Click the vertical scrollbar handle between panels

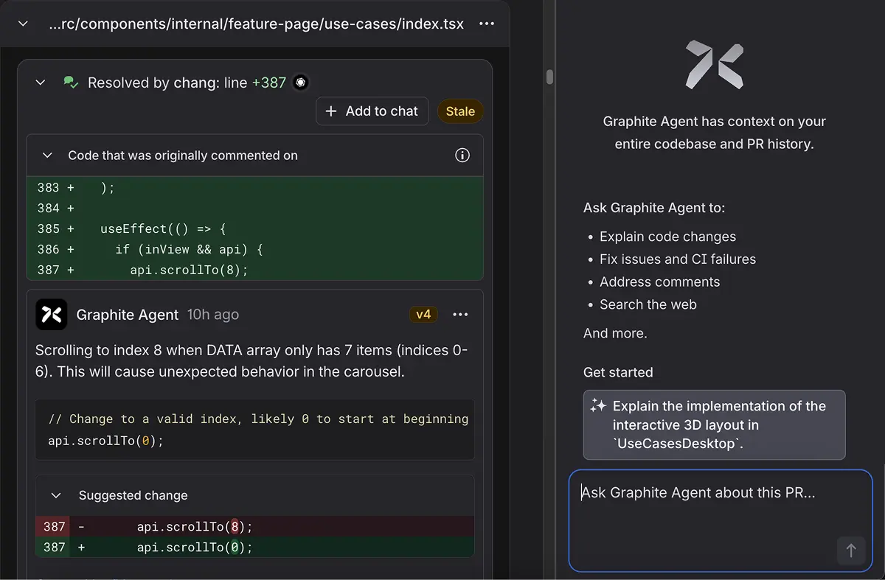pos(549,77)
